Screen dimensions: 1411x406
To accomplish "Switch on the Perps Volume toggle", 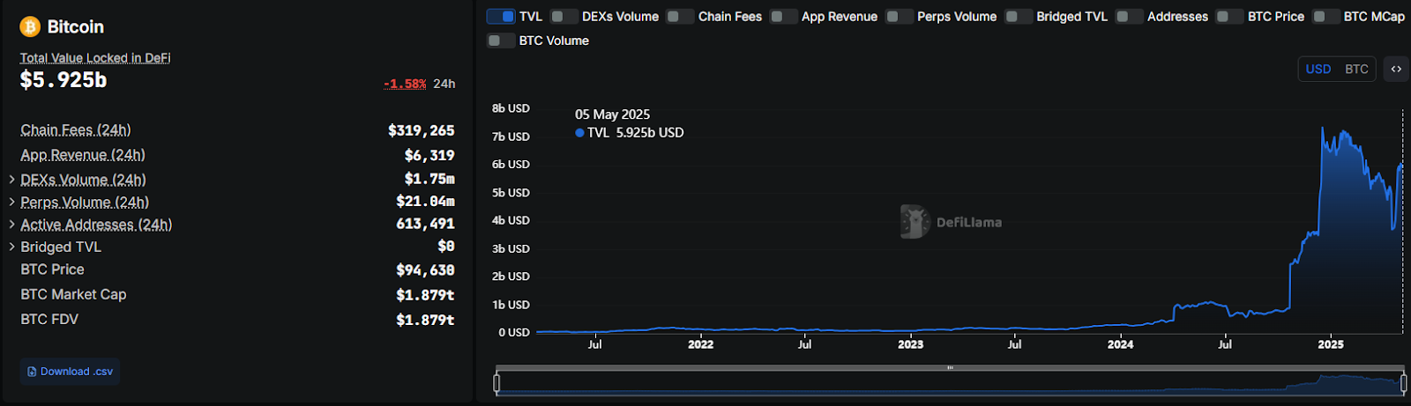I will click(900, 17).
